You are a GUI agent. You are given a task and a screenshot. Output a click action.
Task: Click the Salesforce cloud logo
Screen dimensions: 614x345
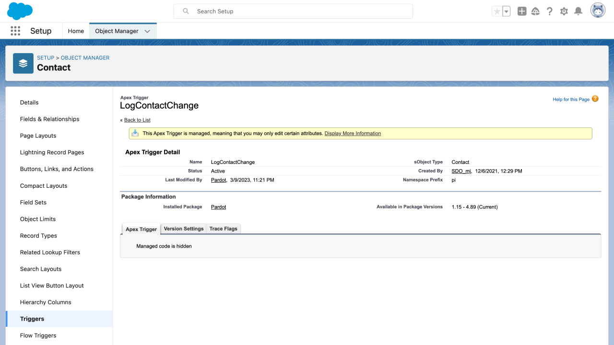point(20,11)
